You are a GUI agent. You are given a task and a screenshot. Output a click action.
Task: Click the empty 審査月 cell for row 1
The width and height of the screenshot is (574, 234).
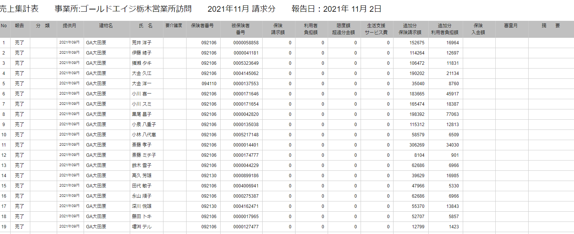click(512, 43)
